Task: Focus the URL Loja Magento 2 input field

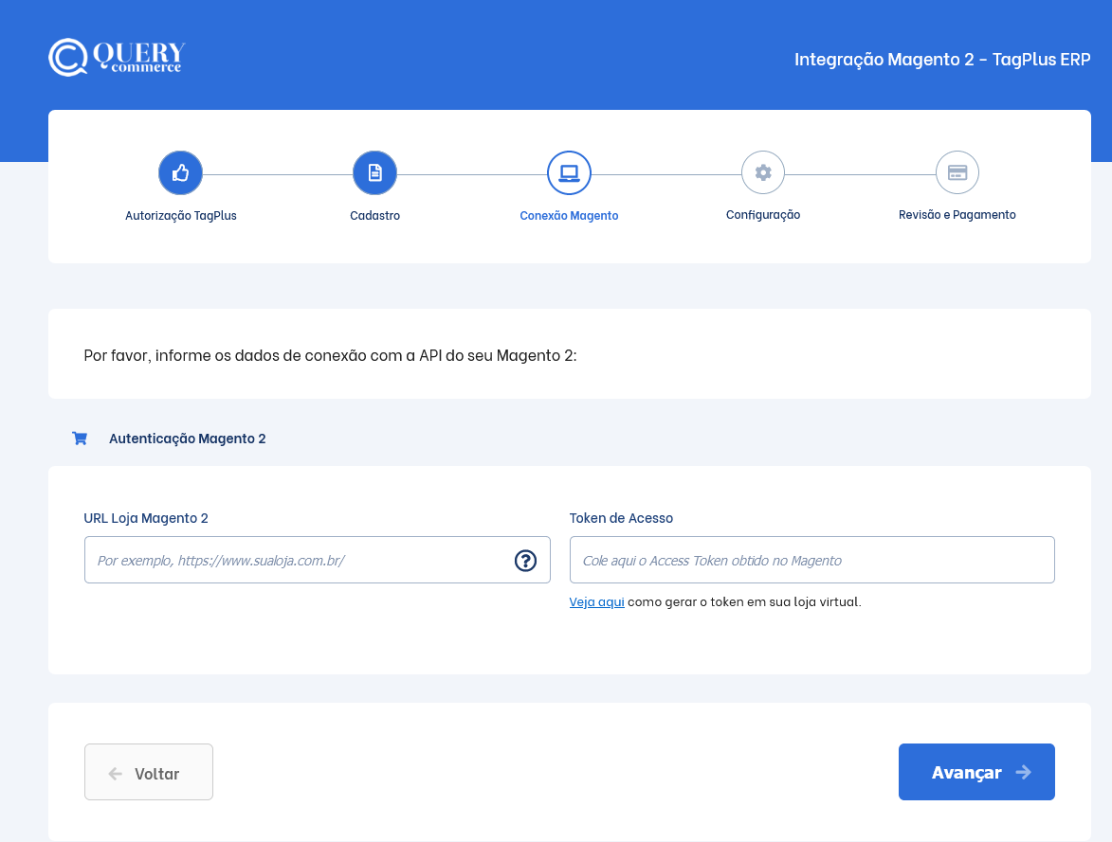Action: tap(317, 560)
